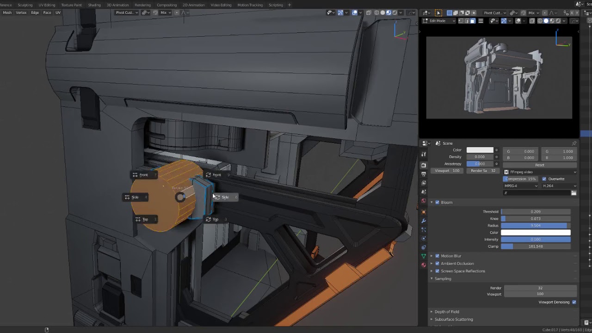The image size is (592, 333).
Task: Collapse the Sampling panel
Action: [432, 278]
